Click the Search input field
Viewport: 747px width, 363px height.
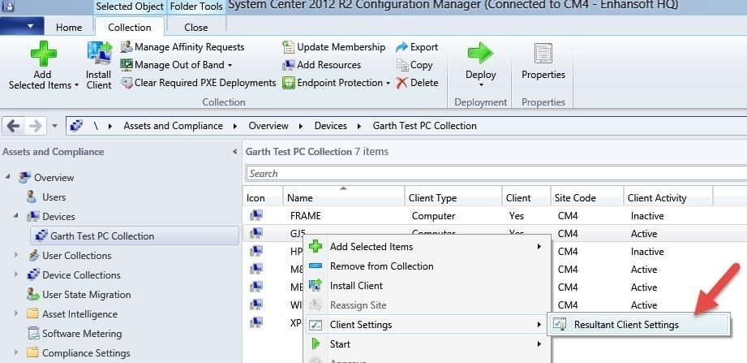pos(496,174)
